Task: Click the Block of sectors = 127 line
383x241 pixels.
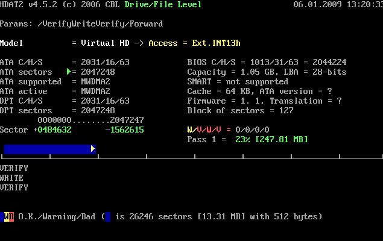Action: point(240,110)
